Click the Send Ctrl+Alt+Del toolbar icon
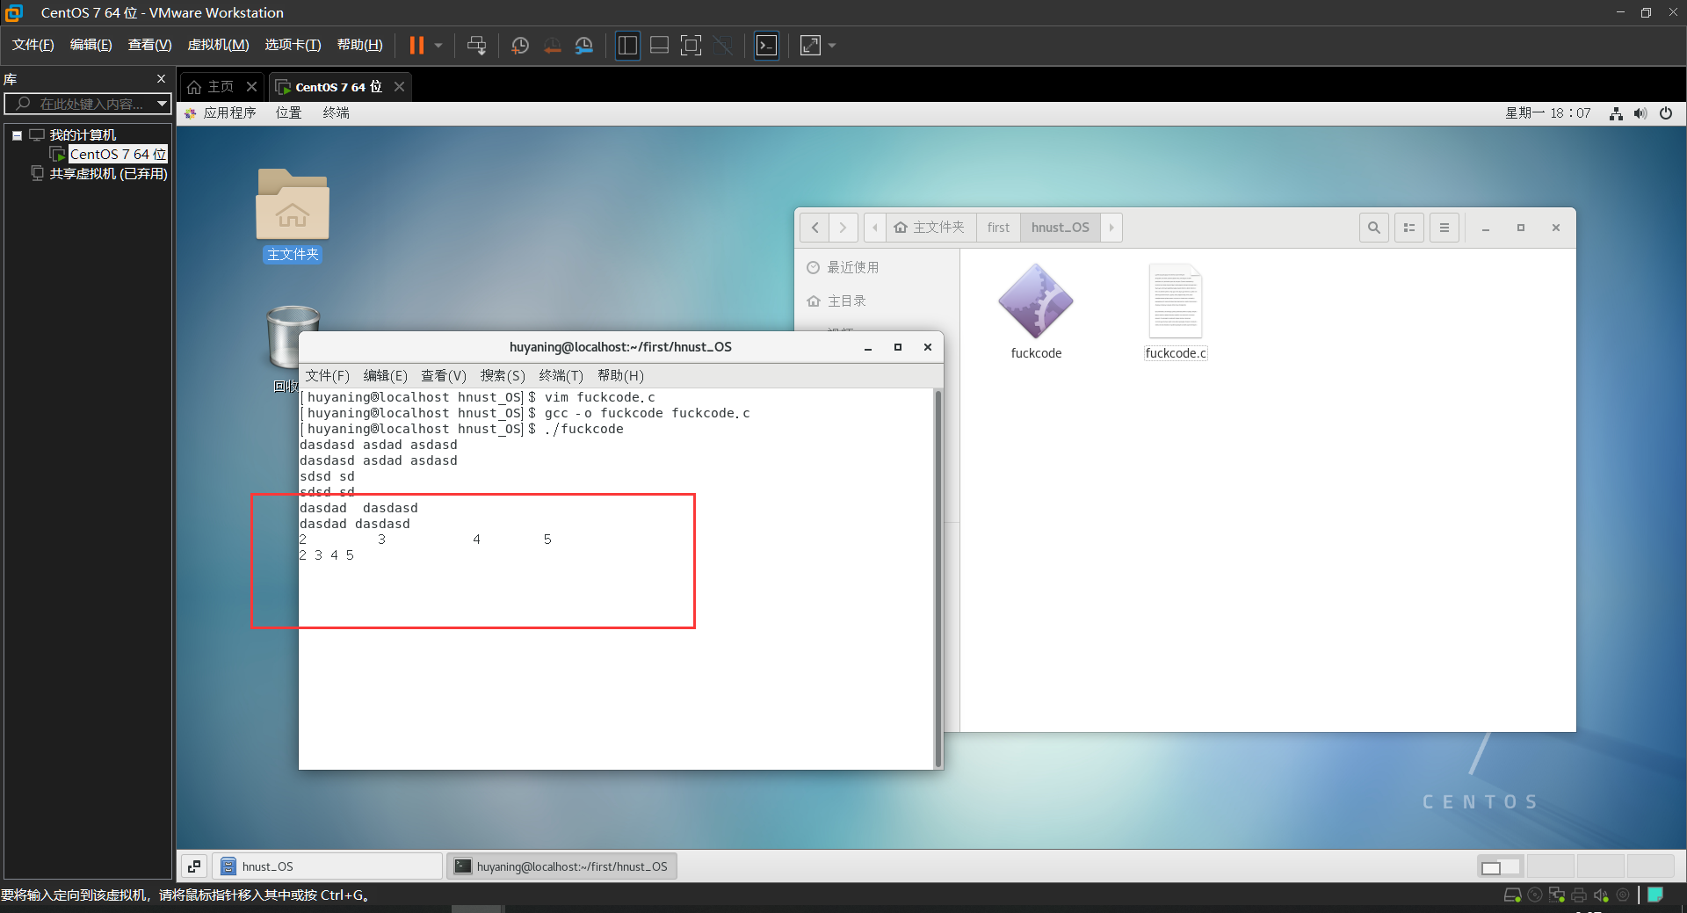Screen dimensions: 1687x913 pos(476,45)
